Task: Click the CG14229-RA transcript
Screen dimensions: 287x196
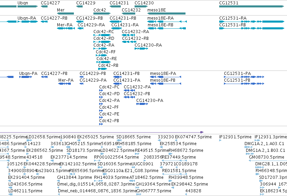Action: pos(81,28)
